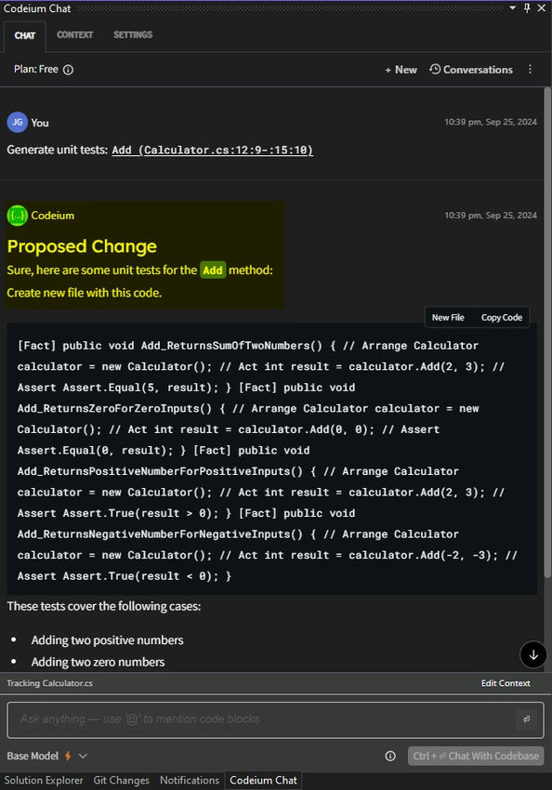This screenshot has width=552, height=790.
Task: Click the send message arrow icon
Action: (526, 719)
